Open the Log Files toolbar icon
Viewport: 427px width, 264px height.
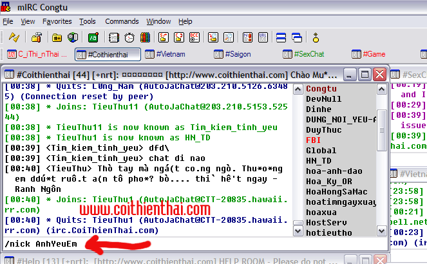click(229, 37)
